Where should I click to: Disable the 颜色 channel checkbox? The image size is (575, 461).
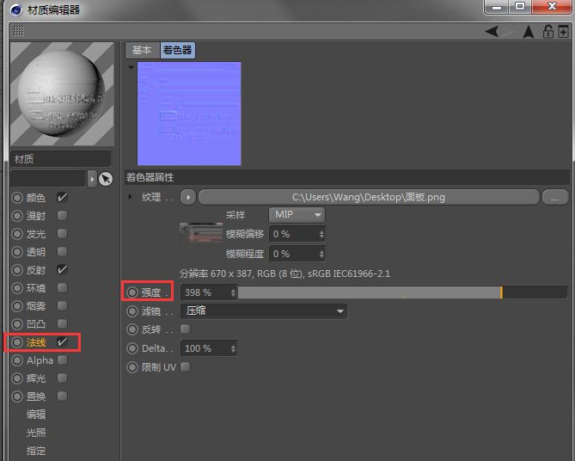(62, 198)
